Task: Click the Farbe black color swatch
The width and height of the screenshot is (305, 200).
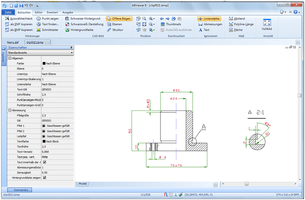Action: tap(43, 63)
